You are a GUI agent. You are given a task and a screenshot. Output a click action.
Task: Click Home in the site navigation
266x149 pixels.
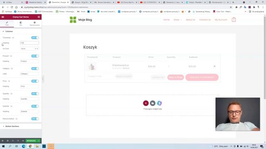coord(166,20)
